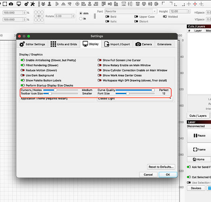This screenshot has height=202, width=211.
Task: Turn on Show Work Area Center Cross
Action: [x=99, y=75]
